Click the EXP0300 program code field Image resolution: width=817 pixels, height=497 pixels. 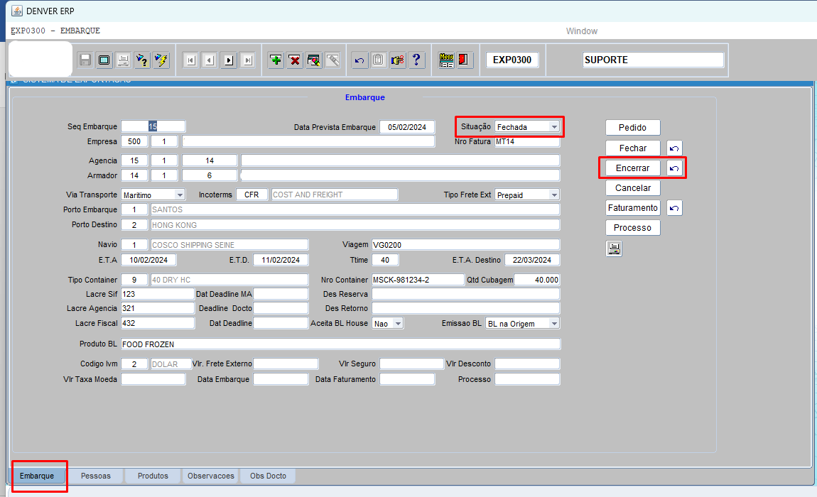click(x=512, y=60)
